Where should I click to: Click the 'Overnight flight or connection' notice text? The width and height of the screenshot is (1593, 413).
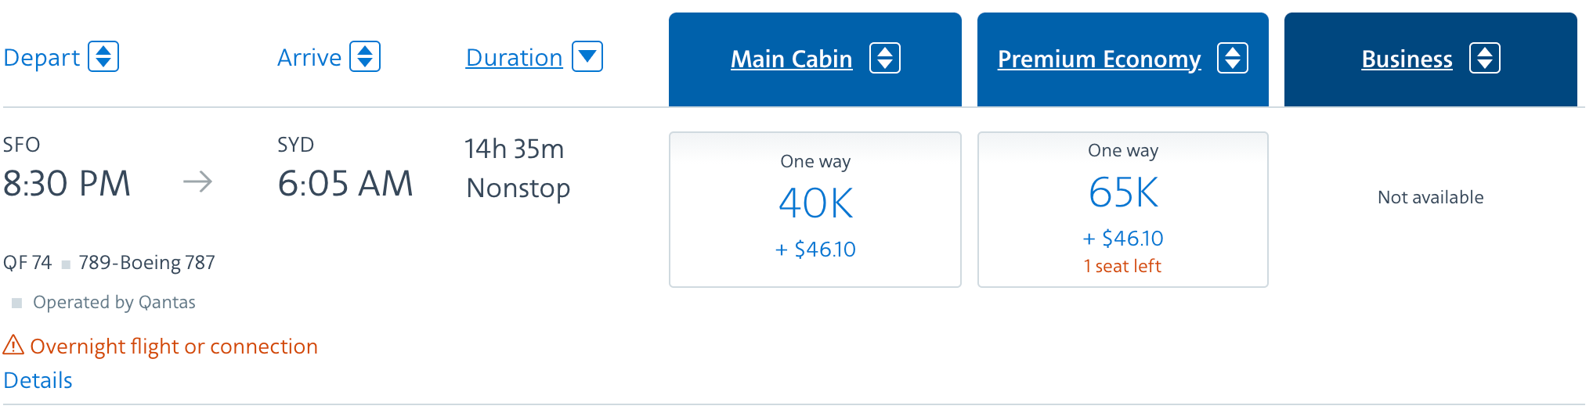pyautogui.click(x=174, y=347)
